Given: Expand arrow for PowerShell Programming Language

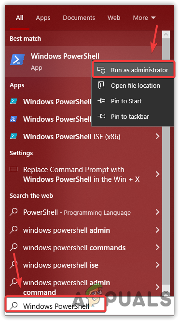Looking at the screenshot, I should (157, 212).
